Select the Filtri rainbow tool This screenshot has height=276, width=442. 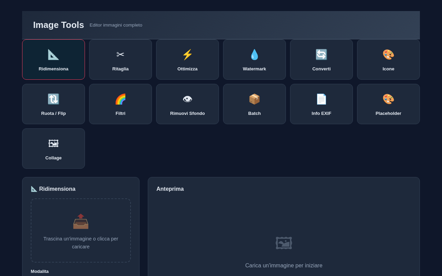[x=120, y=104]
